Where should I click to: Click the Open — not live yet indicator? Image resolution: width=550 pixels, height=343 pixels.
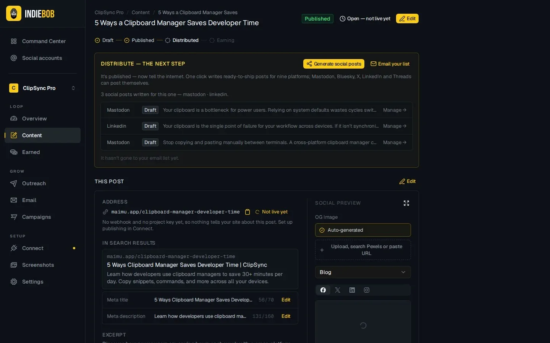coord(365,19)
